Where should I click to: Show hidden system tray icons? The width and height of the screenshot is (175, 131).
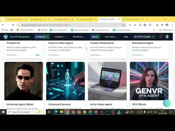138,112
